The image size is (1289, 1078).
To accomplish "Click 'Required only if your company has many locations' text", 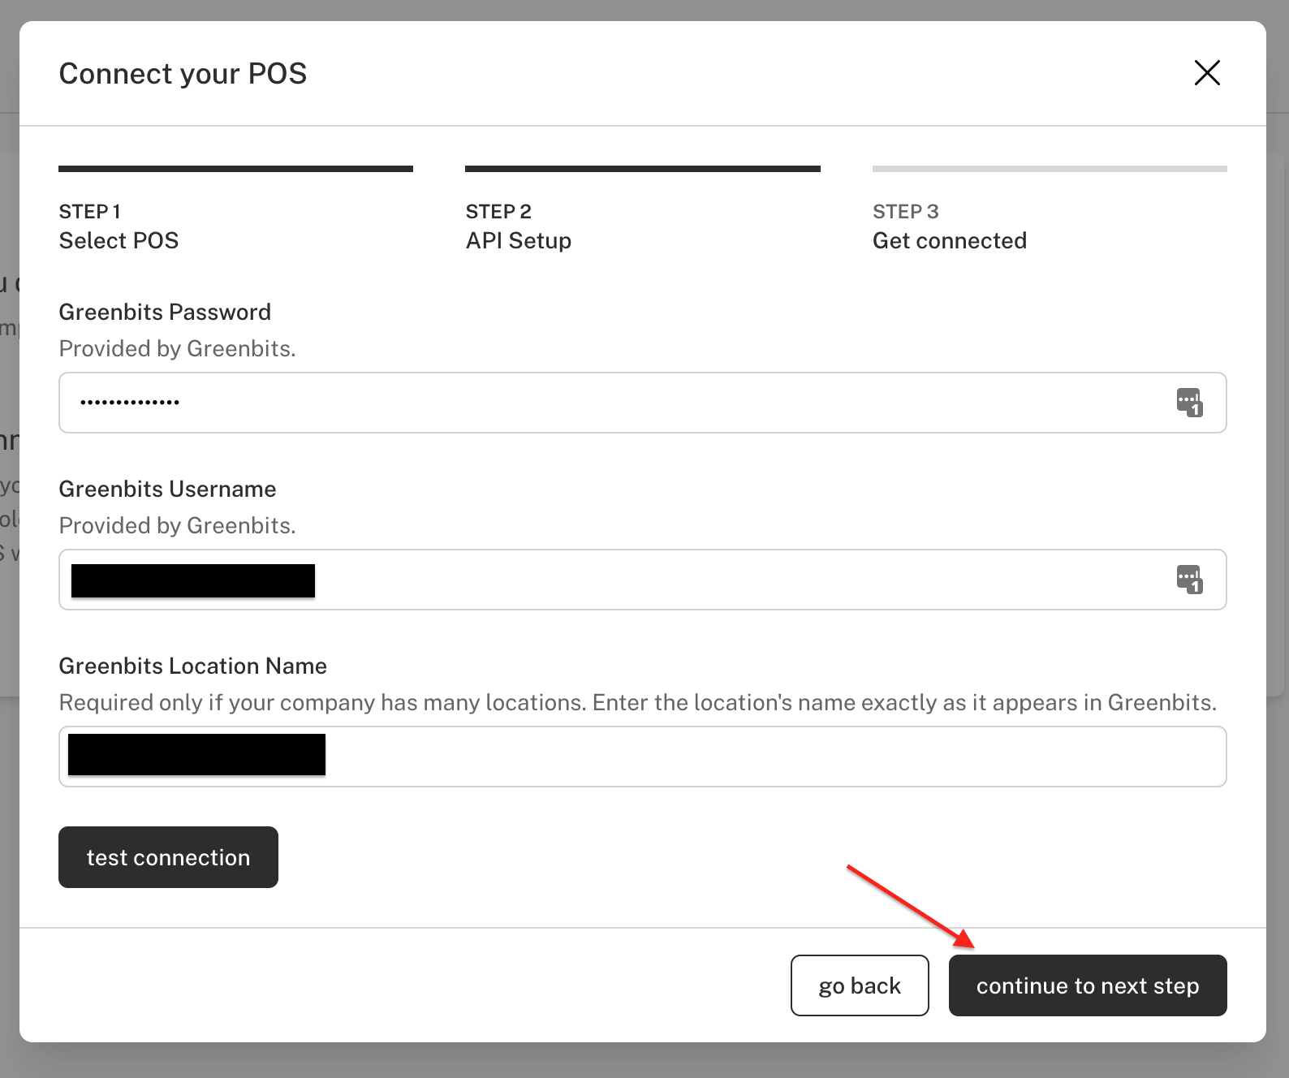I will click(322, 702).
